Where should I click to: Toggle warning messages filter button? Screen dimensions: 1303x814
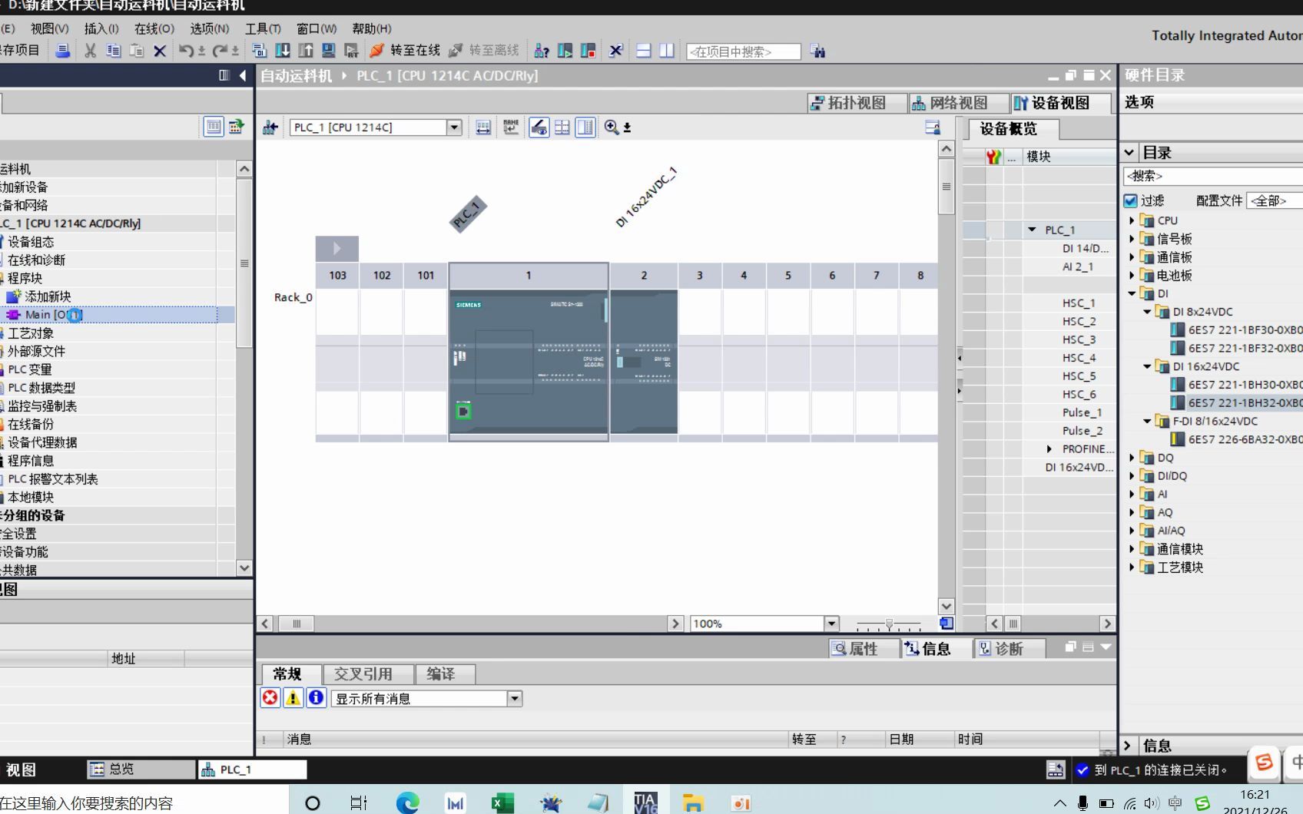[x=293, y=698]
